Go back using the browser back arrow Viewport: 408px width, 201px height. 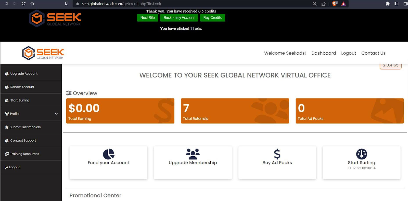[6, 4]
